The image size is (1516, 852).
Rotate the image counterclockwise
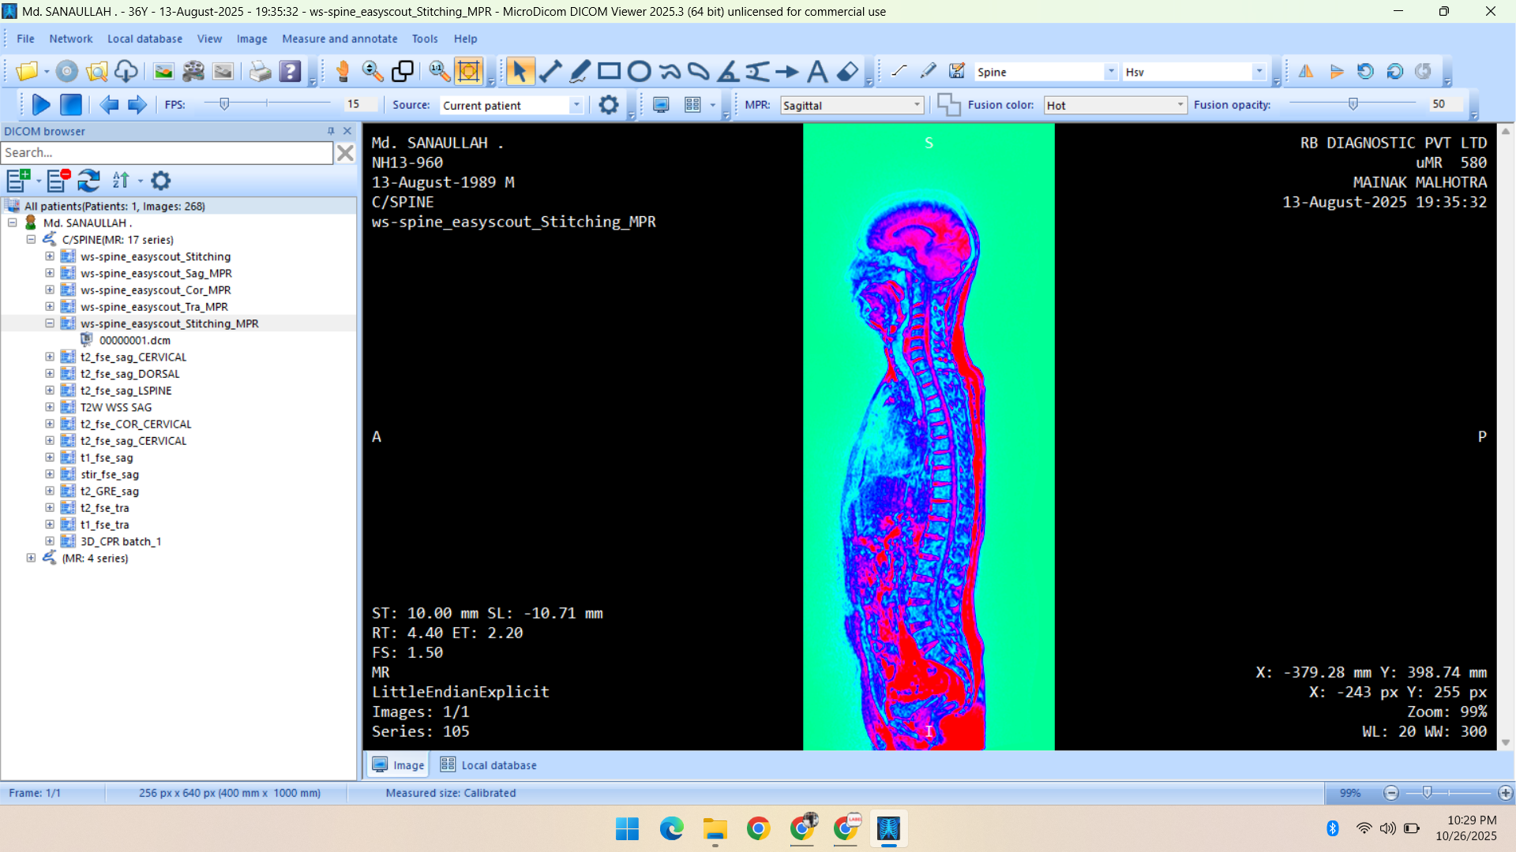pyautogui.click(x=1365, y=72)
